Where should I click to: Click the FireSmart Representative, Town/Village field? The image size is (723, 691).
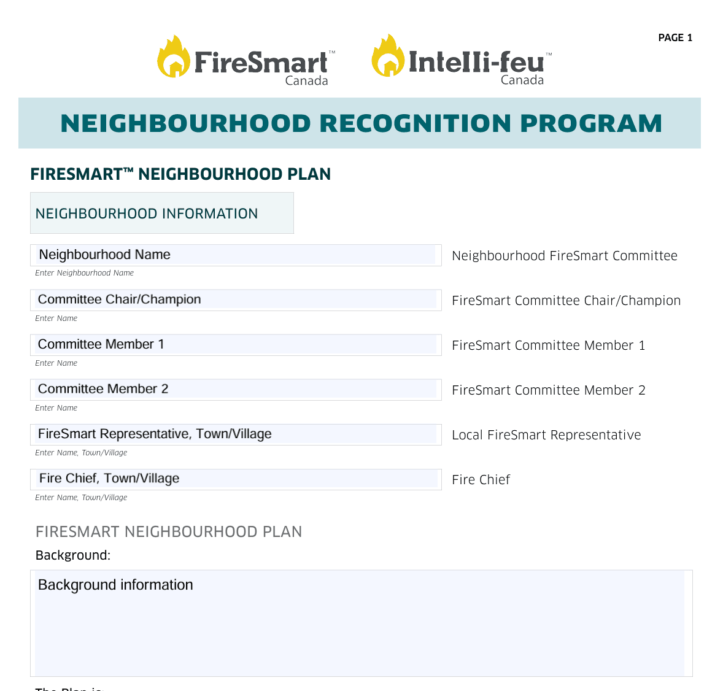point(236,434)
